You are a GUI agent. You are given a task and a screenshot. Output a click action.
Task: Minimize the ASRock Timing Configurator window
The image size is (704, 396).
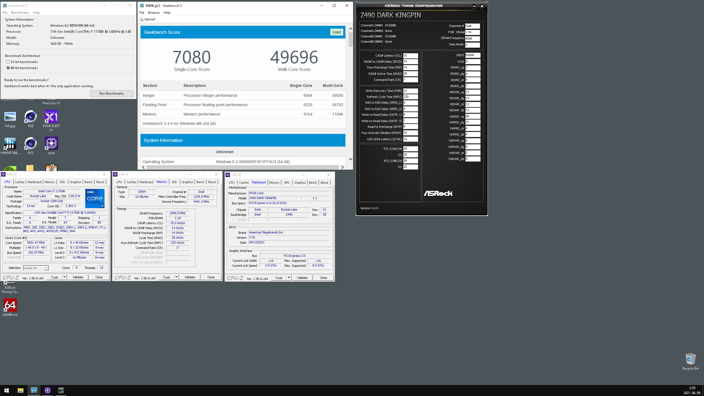pyautogui.click(x=474, y=6)
